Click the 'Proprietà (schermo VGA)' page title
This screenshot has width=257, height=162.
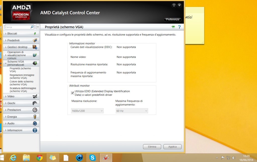64,27
